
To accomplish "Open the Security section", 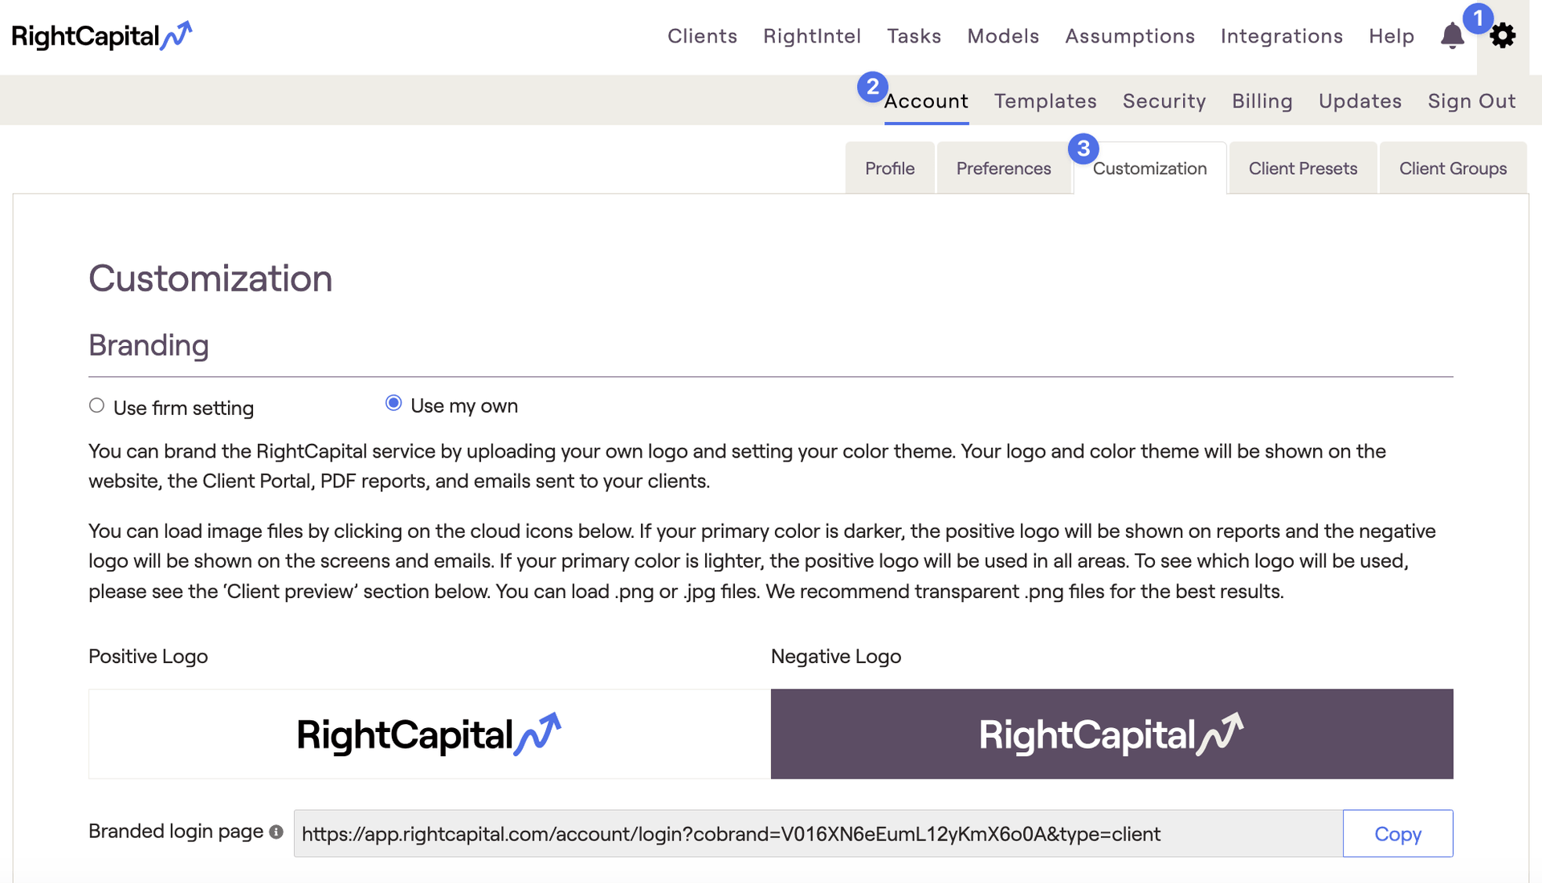I will (1164, 101).
